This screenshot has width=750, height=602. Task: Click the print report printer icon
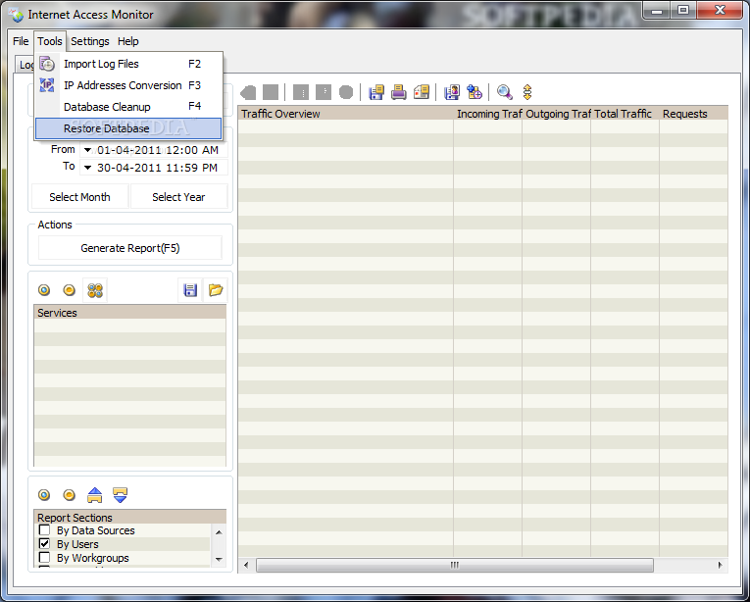(x=398, y=92)
